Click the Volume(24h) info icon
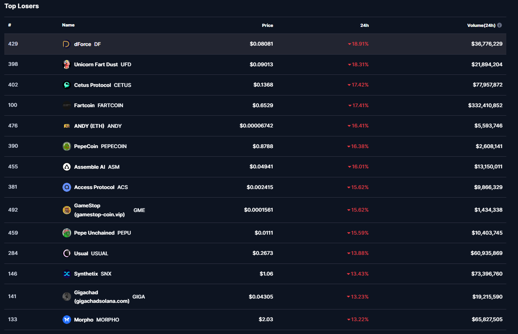518x334 pixels. click(x=500, y=25)
